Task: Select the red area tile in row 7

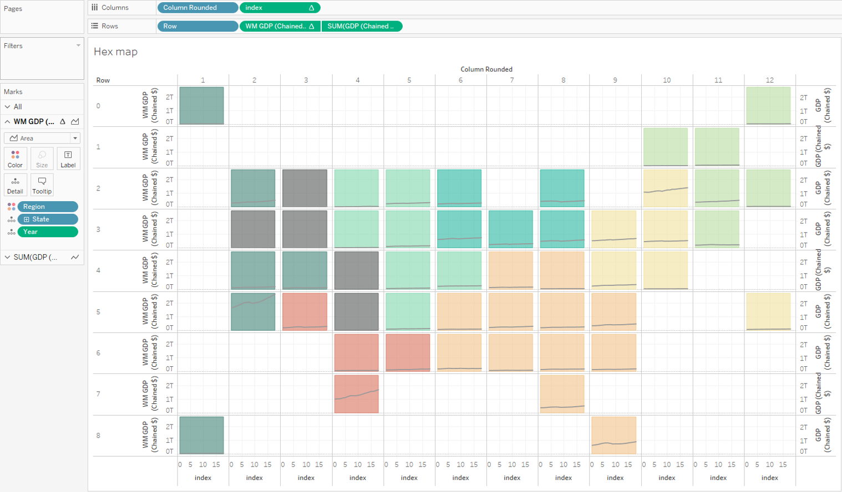Action: click(x=356, y=394)
